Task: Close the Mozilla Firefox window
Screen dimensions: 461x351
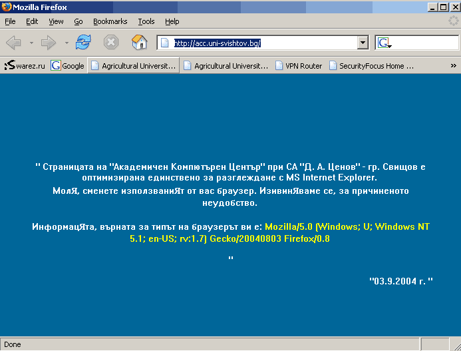Action: (455, 7)
